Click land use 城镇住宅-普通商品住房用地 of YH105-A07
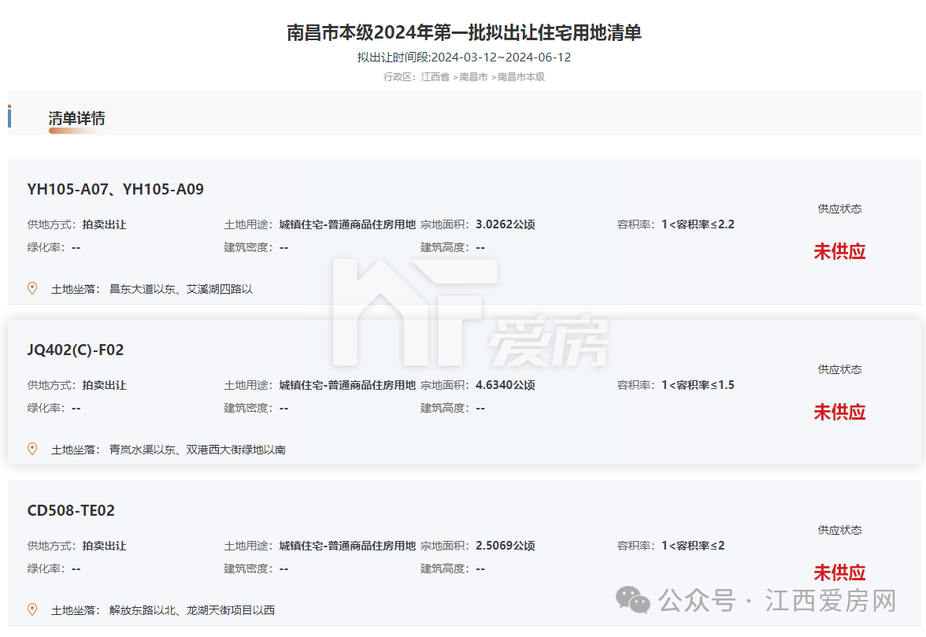Screen dimensions: 926x637 (x=347, y=224)
